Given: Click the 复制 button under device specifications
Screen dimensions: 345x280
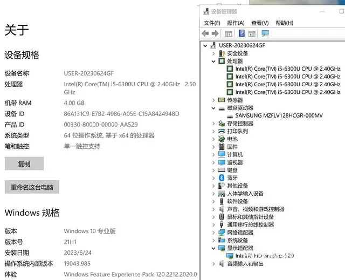Looking at the screenshot, I should [x=24, y=163].
